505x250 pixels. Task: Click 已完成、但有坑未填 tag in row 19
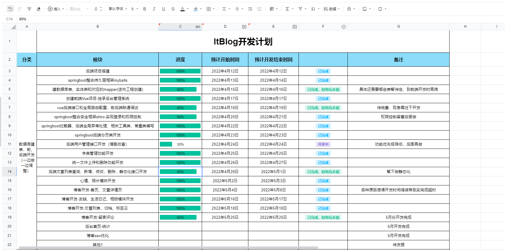[x=323, y=218]
